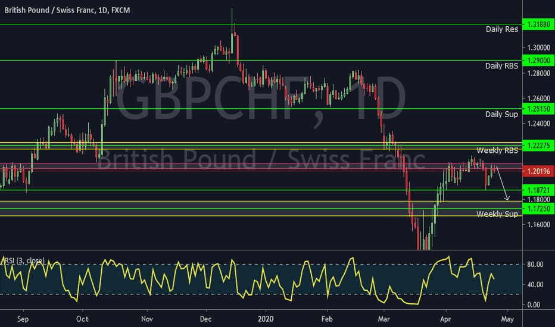Screen dimensions: 555x327
Task: Click the Dec label on time axis
Action: [205, 319]
